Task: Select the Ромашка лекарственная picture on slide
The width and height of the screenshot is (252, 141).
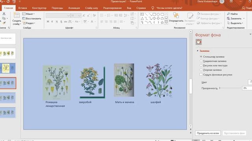Action: (57, 83)
